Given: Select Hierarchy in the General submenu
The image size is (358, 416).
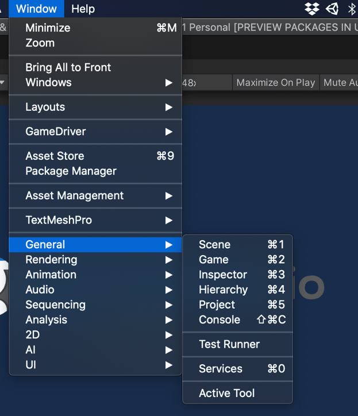Looking at the screenshot, I should tap(223, 290).
